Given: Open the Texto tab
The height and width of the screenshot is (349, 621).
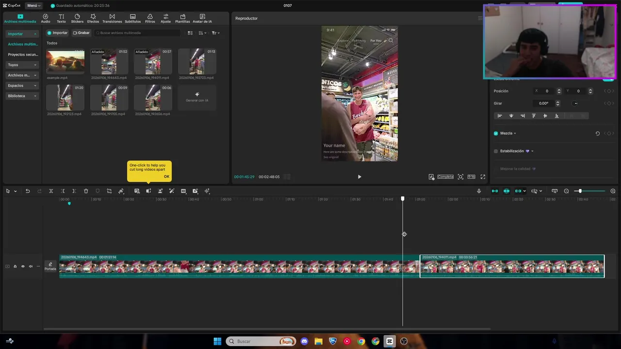Looking at the screenshot, I should pyautogui.click(x=61, y=18).
